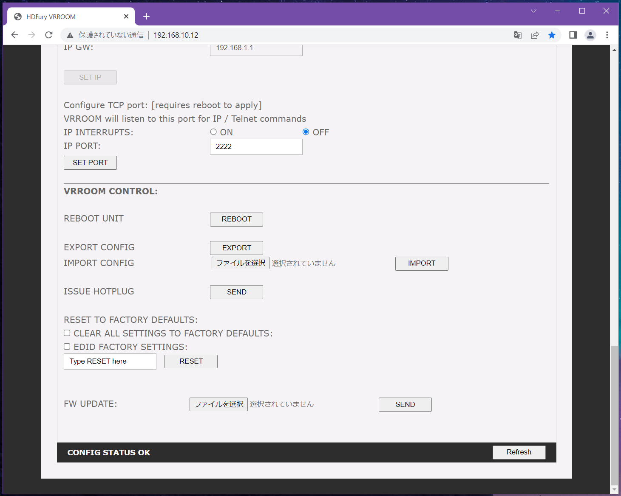The height and width of the screenshot is (496, 621).
Task: Send ISSUE HOTPLUG command
Action: click(236, 292)
